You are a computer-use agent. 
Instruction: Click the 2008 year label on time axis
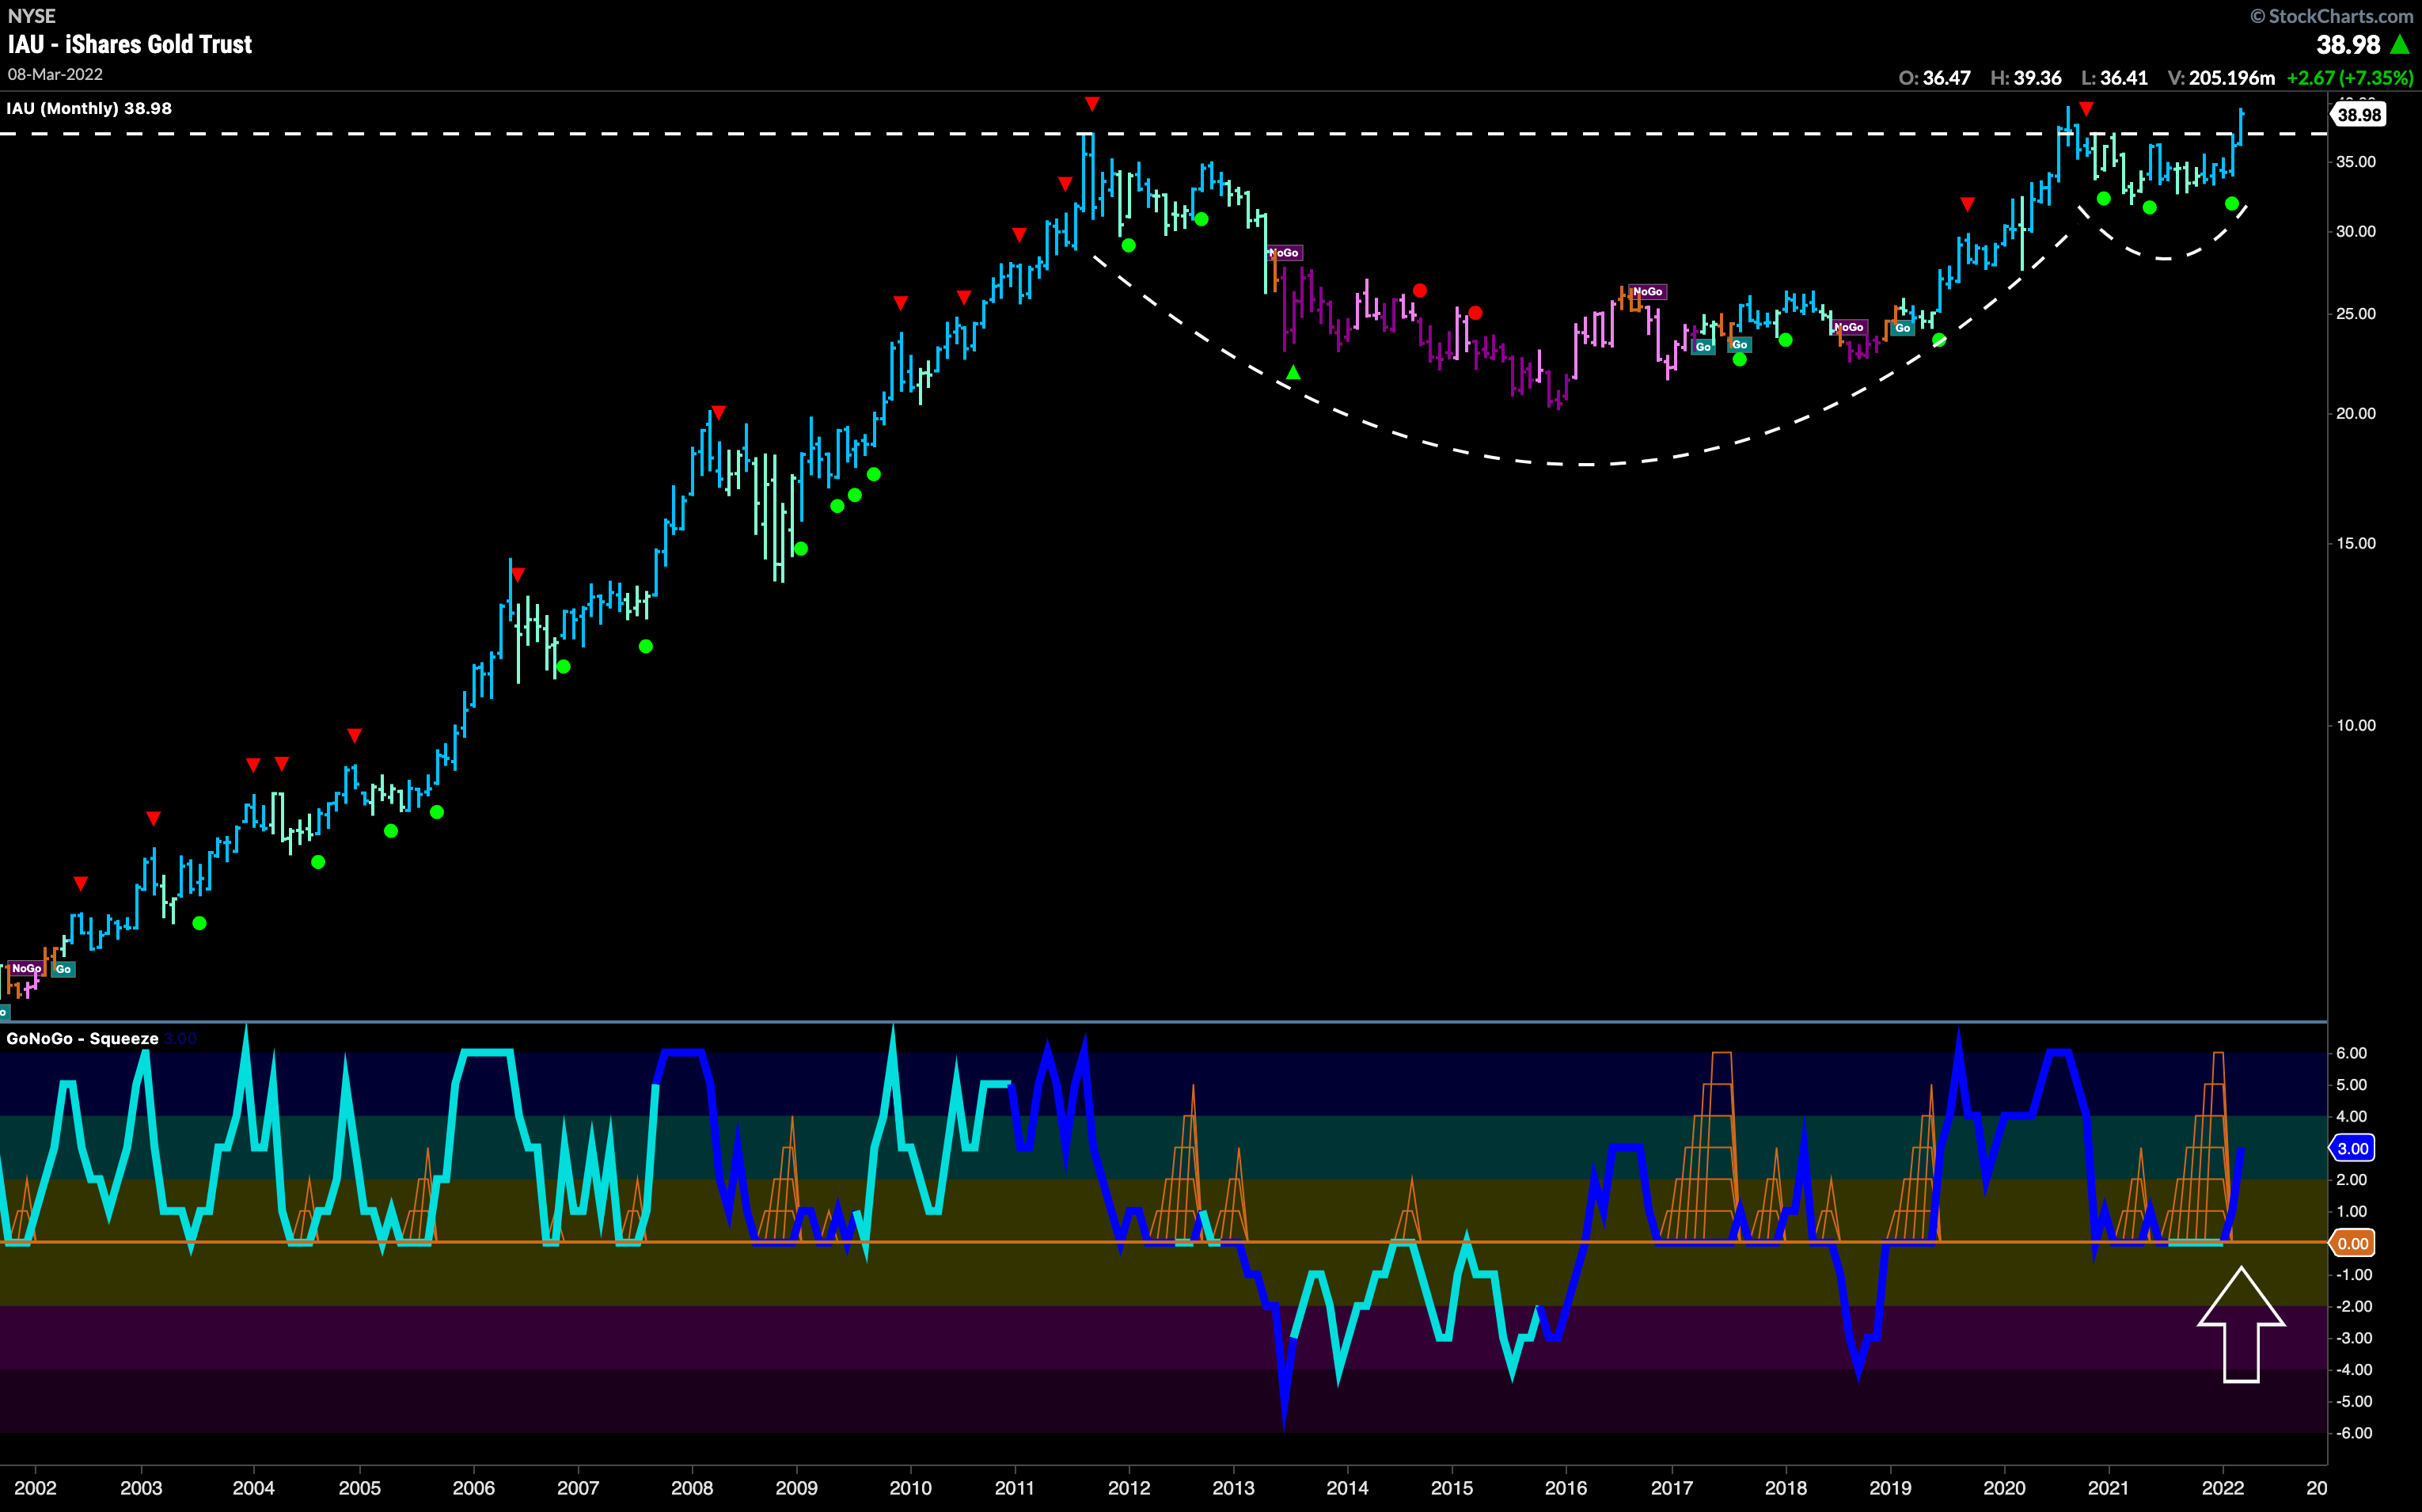click(692, 1488)
